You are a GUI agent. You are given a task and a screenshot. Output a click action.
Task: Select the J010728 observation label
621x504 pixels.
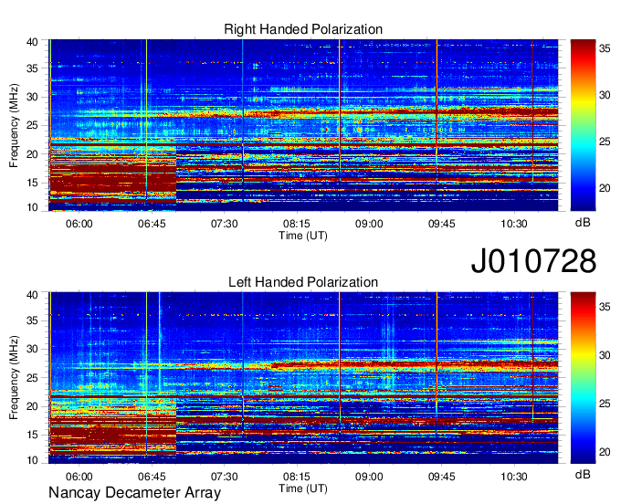click(x=533, y=261)
